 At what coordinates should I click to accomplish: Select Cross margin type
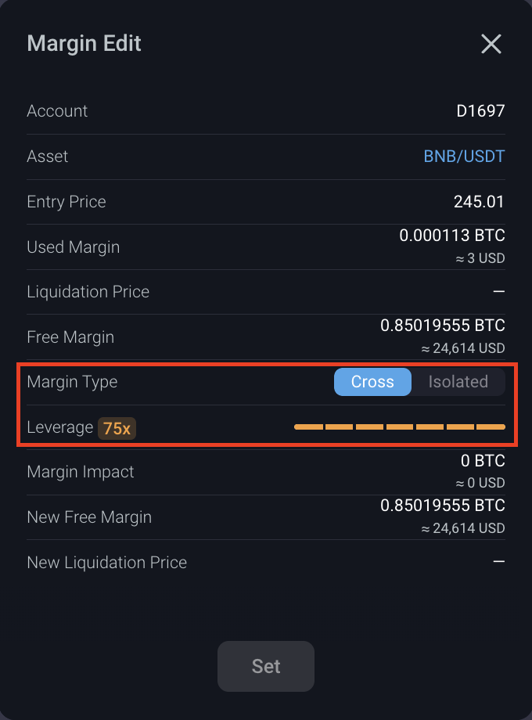pyautogui.click(x=372, y=382)
